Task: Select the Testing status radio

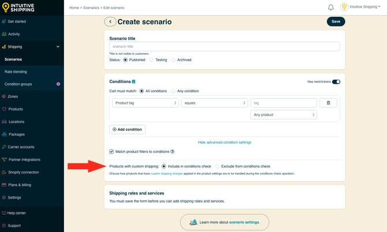Action: coord(151,60)
